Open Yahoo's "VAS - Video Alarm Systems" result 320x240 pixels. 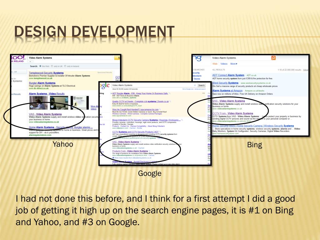pyautogui.click(x=45, y=114)
